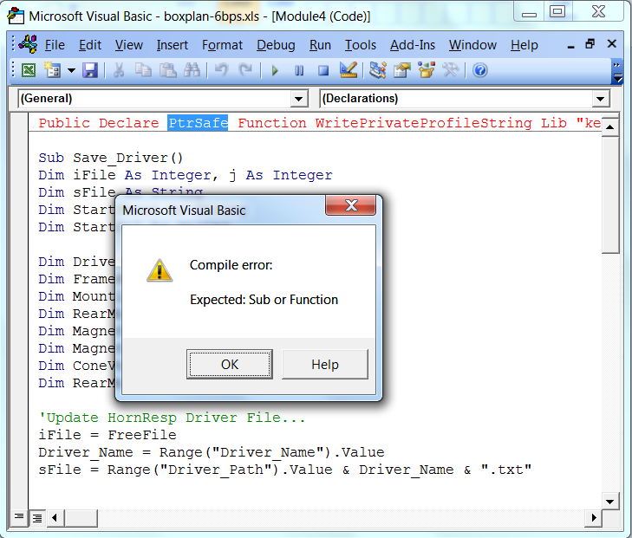Click vertical scrollbar down arrow
This screenshot has height=538, width=632.
point(609,502)
